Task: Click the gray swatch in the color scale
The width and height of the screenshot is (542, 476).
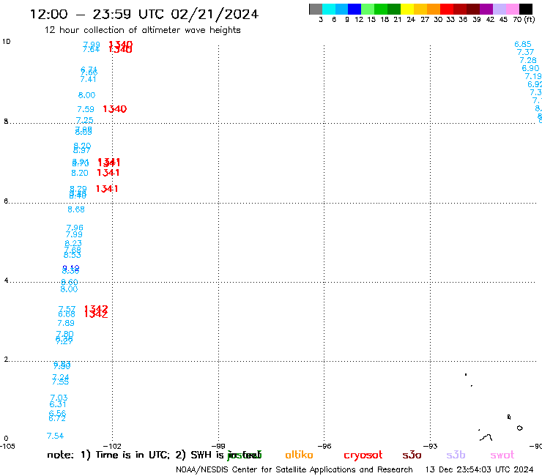Action: pos(316,9)
